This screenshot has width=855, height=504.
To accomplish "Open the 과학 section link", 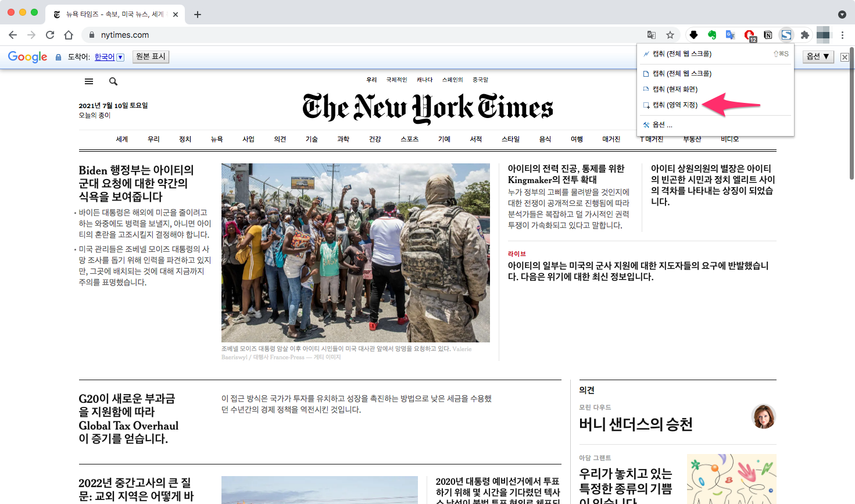I will click(x=344, y=139).
